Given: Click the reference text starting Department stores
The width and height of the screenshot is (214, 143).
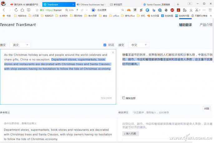Looking at the screenshot, I should point(58,134).
